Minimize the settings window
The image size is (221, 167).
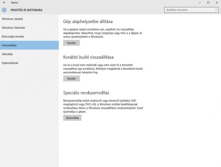[200, 3]
